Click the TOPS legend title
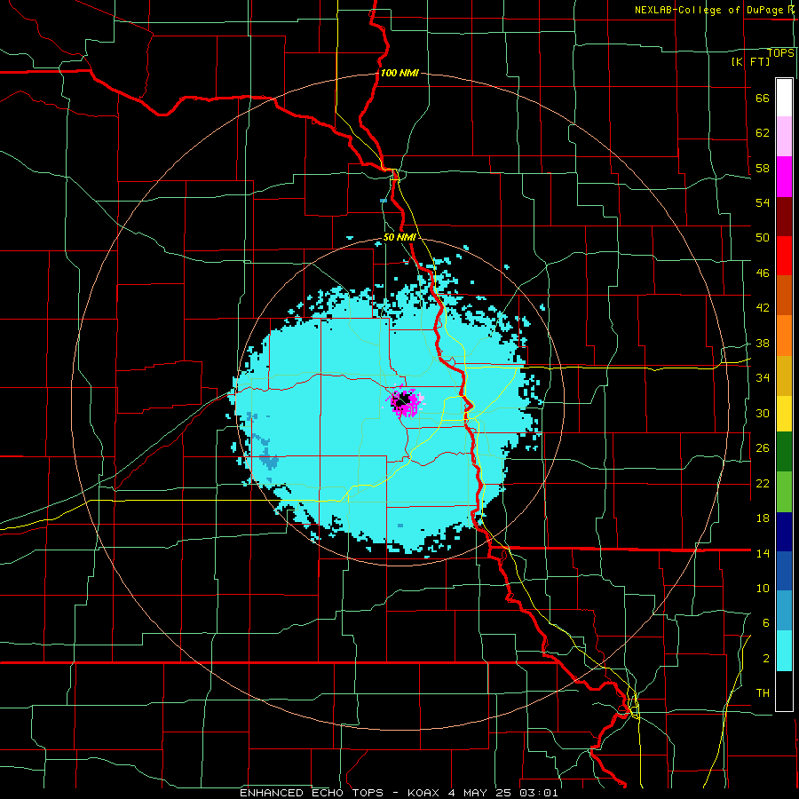Image resolution: width=799 pixels, height=799 pixels. [x=780, y=53]
